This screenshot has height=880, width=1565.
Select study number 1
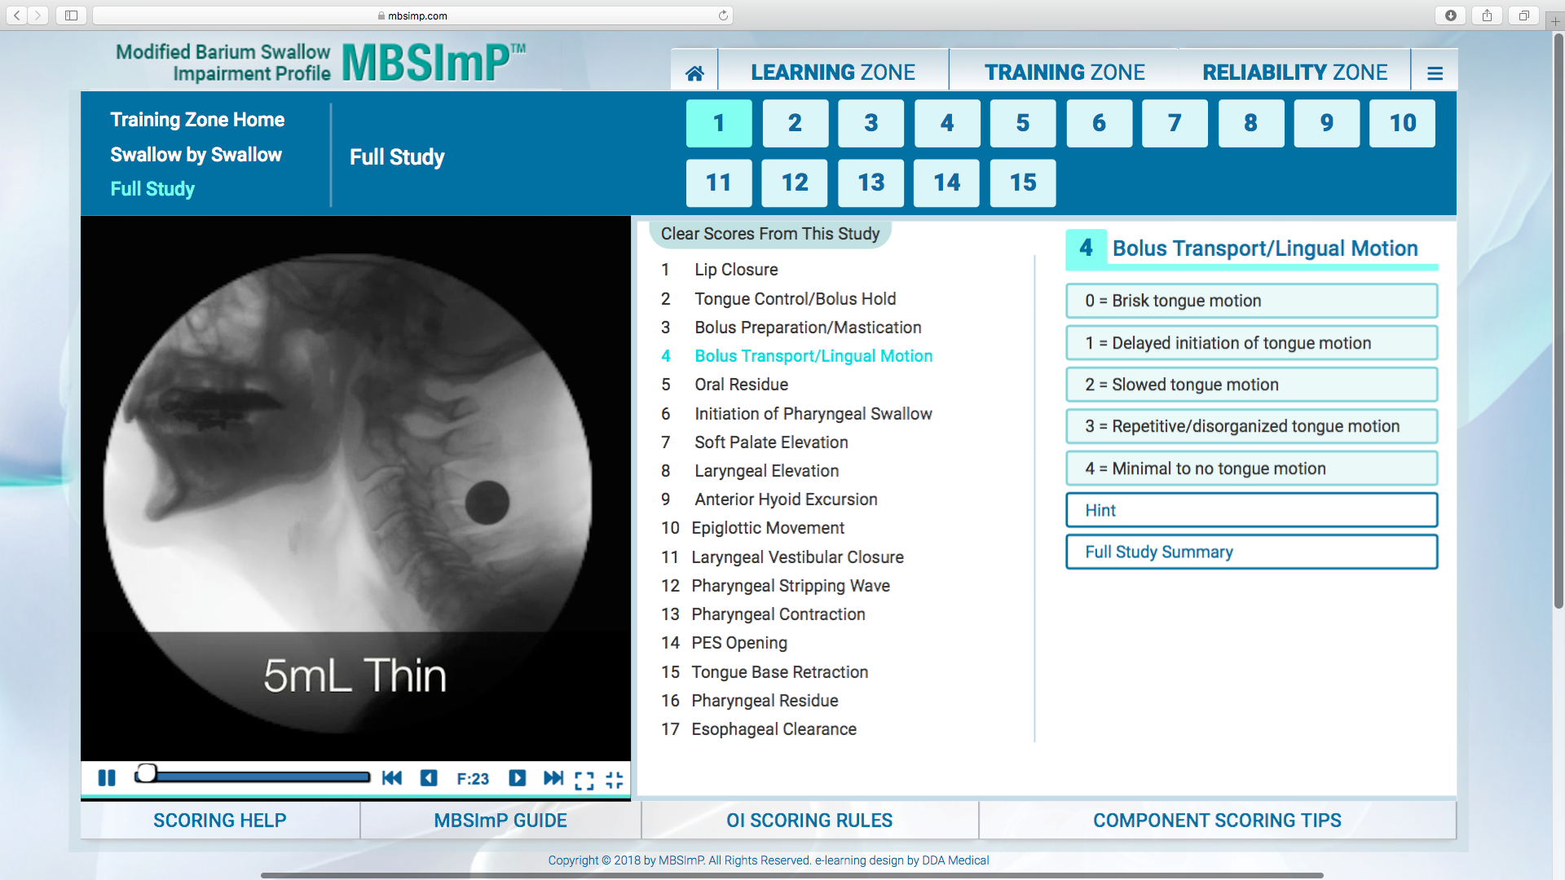pos(719,123)
